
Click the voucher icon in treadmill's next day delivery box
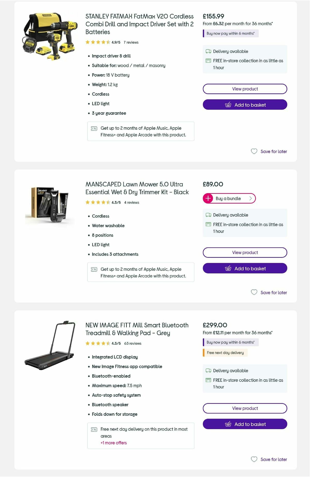point(94,429)
